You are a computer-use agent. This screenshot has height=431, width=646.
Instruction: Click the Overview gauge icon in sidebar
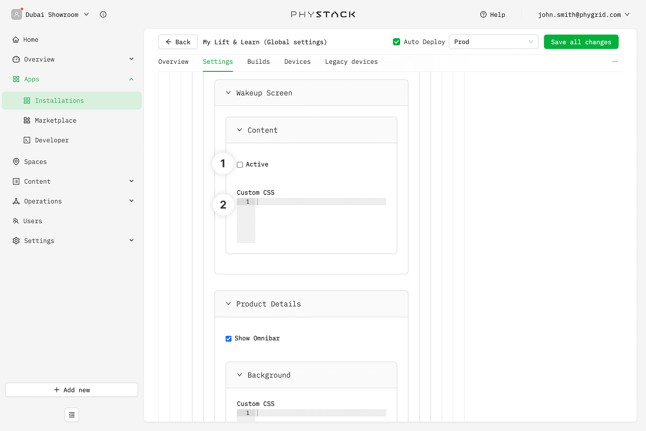click(16, 59)
